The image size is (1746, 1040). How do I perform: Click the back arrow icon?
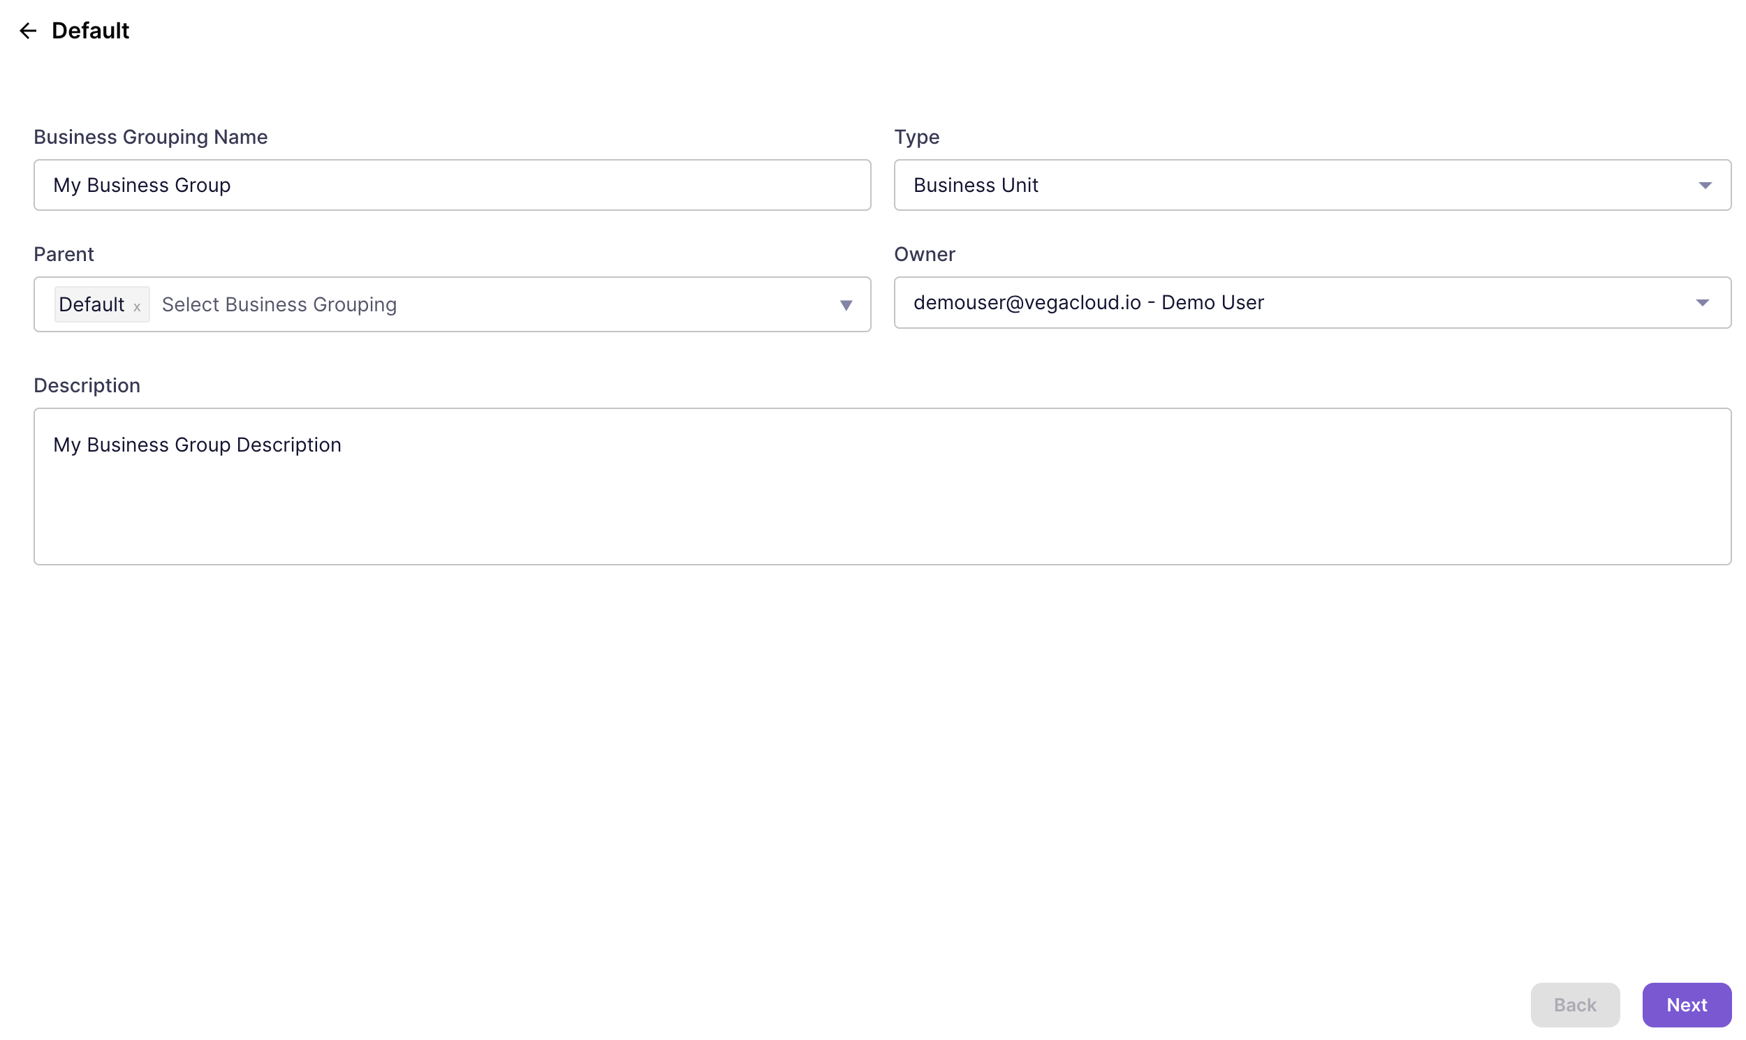click(27, 30)
